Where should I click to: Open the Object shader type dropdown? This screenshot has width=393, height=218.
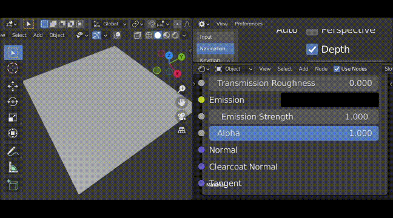pos(234,69)
